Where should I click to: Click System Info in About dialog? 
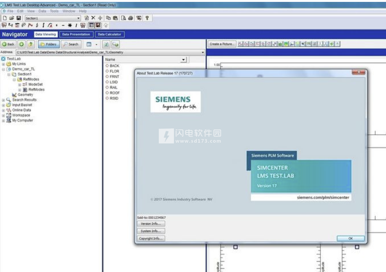151,231
